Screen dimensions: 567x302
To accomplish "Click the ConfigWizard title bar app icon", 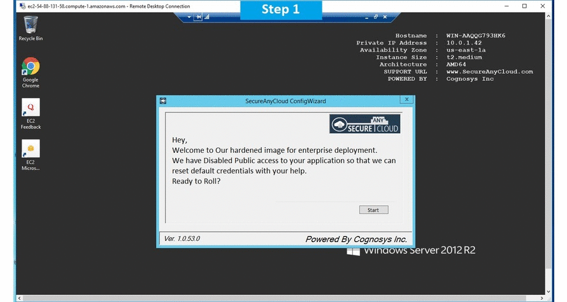I will pos(163,101).
